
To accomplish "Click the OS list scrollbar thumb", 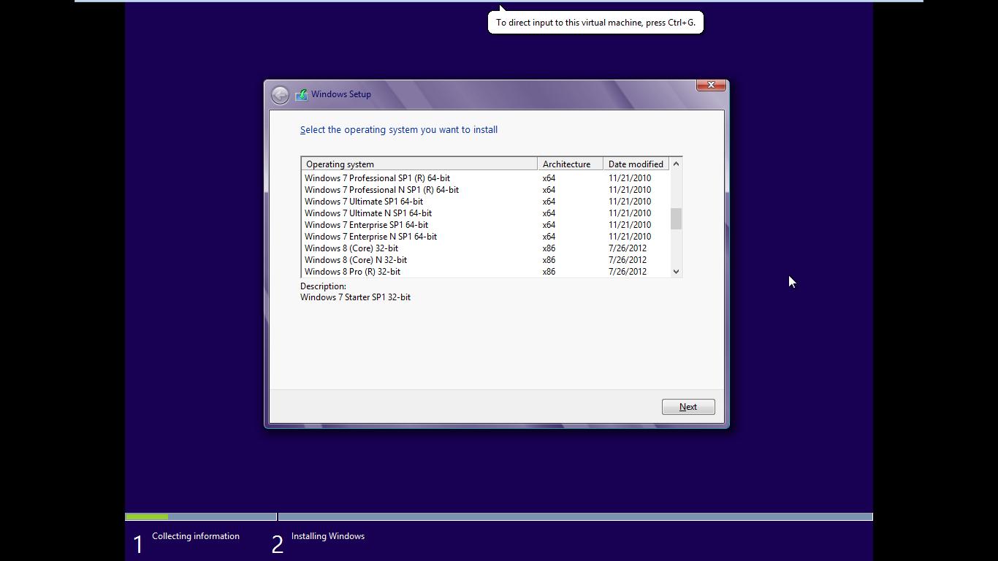I will point(676,218).
